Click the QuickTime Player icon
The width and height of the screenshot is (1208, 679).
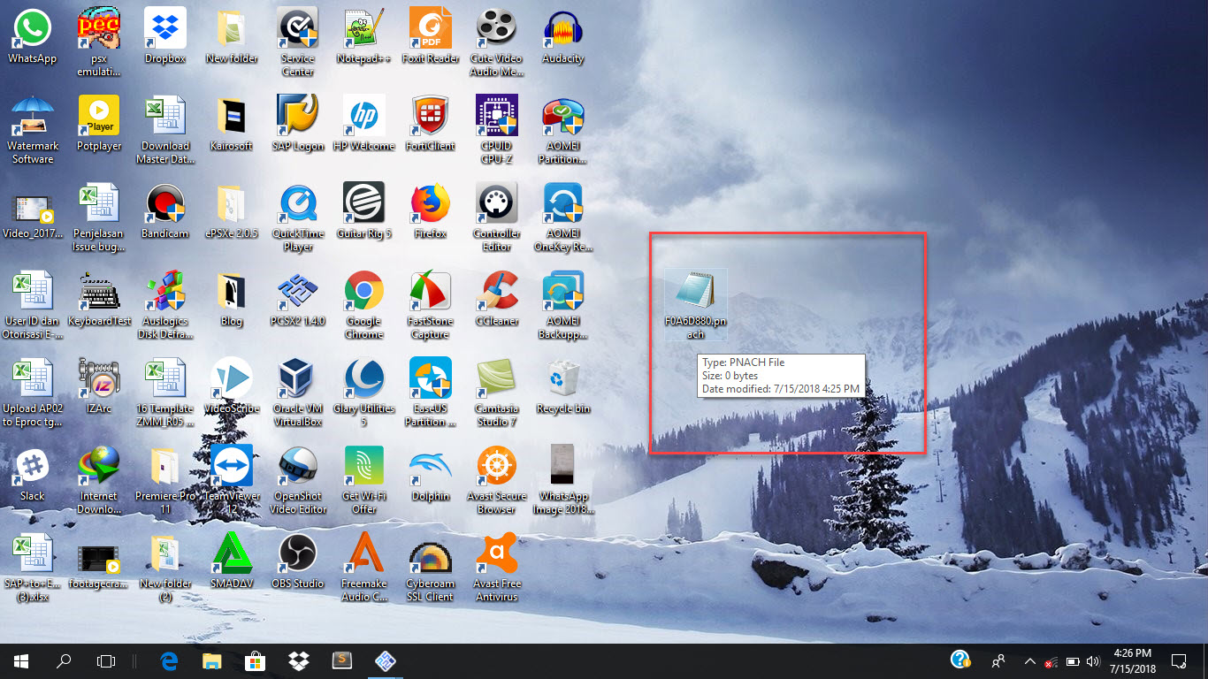(x=298, y=203)
